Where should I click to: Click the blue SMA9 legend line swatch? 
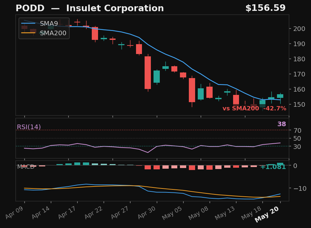click(x=28, y=23)
